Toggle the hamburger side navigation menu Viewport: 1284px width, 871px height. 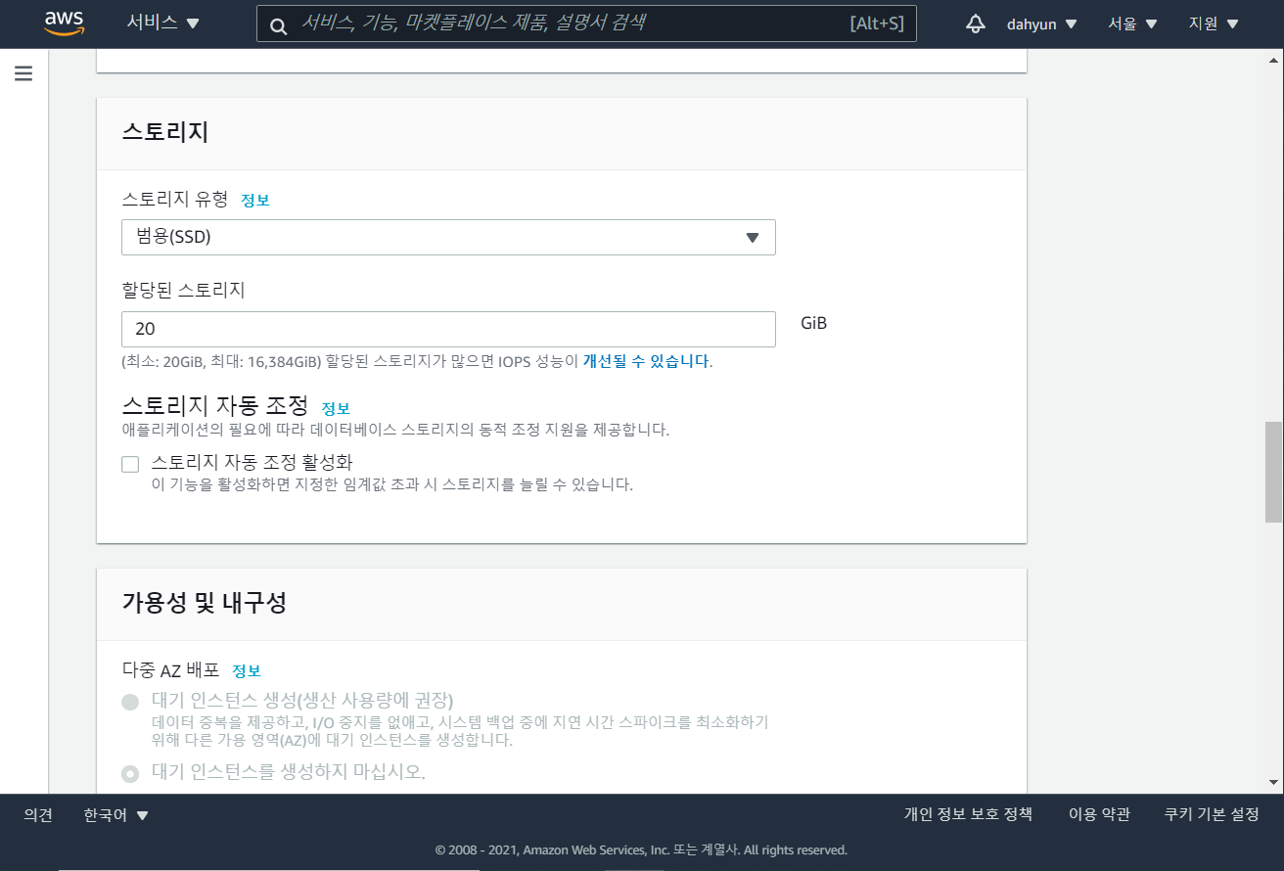pyautogui.click(x=23, y=73)
